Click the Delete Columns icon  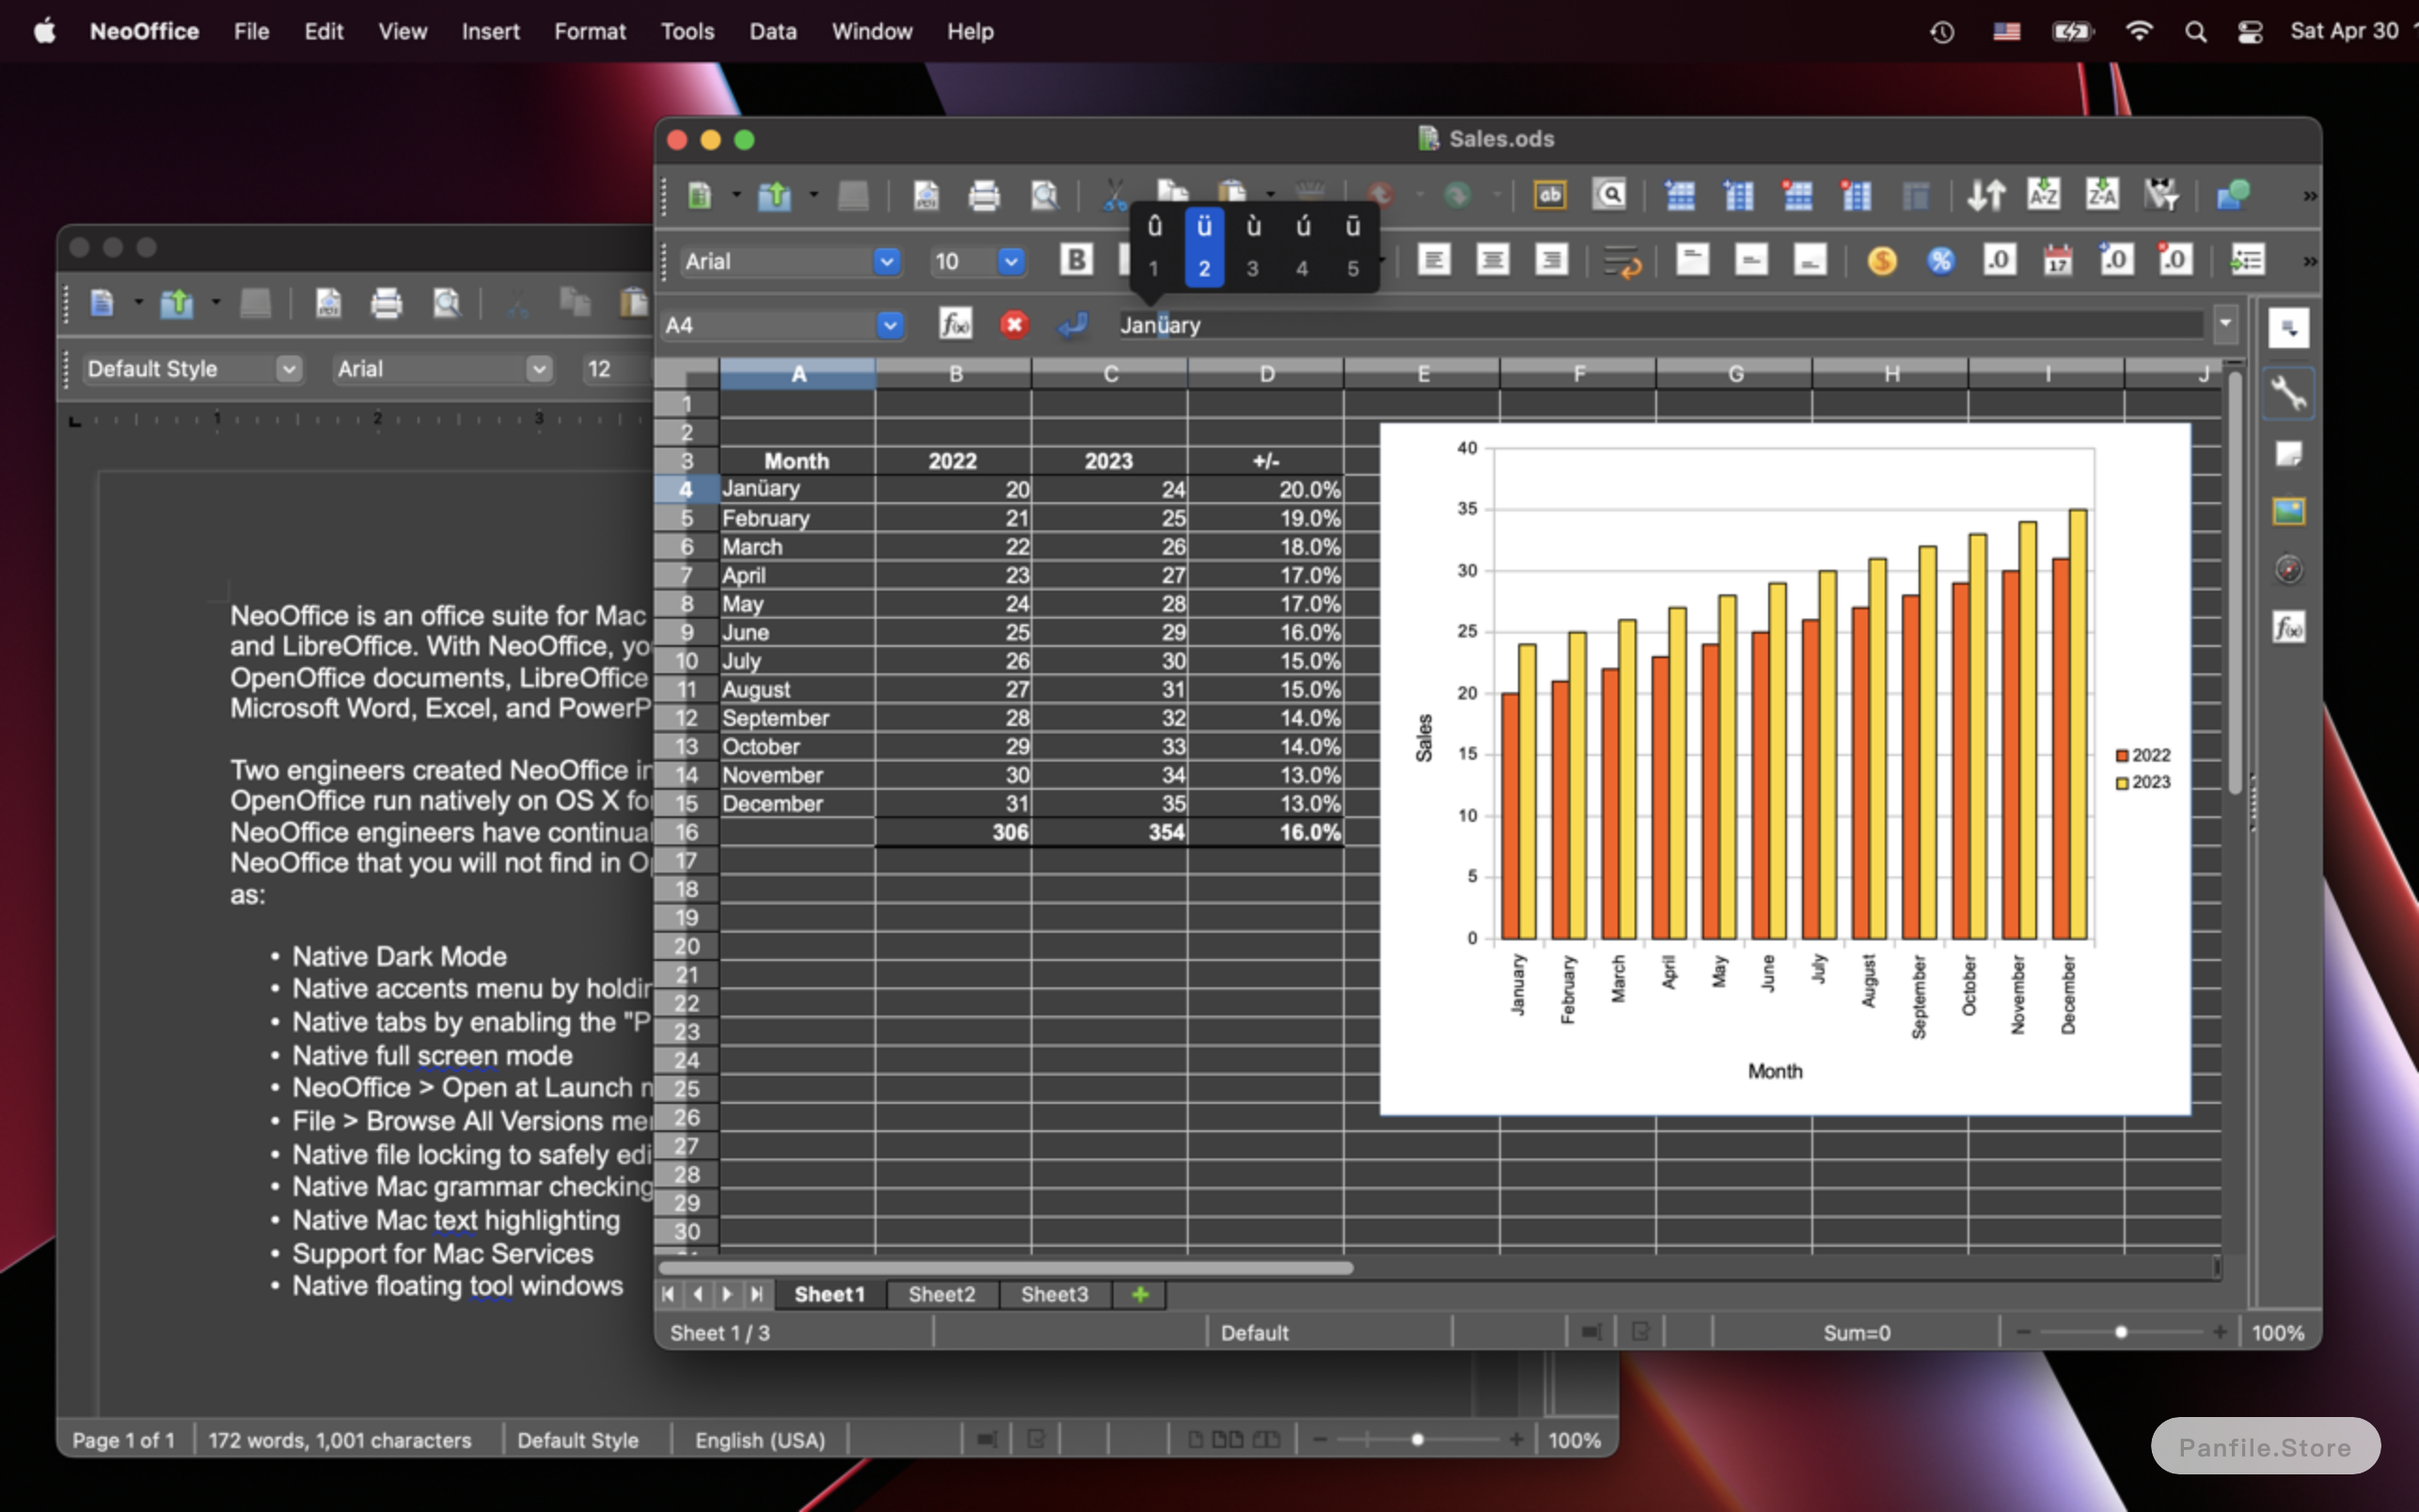coord(1856,195)
